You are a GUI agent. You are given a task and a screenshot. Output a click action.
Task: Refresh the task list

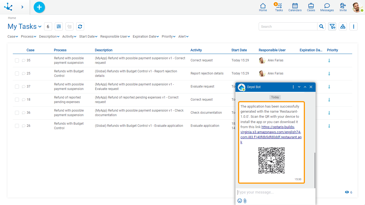click(x=80, y=26)
